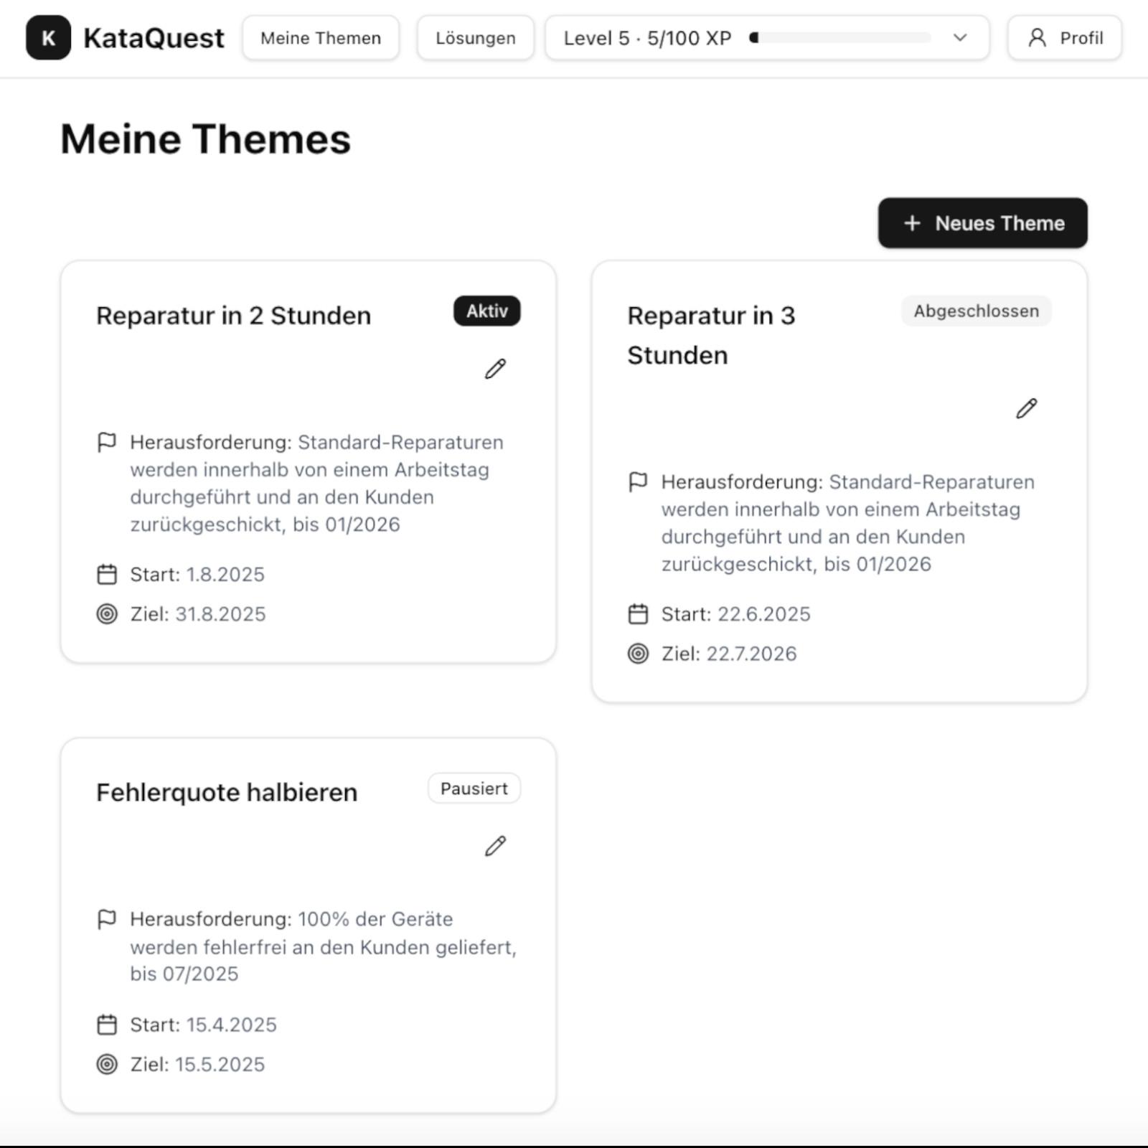Open the 'Profil' button text
The width and height of the screenshot is (1148, 1148).
tap(1081, 38)
